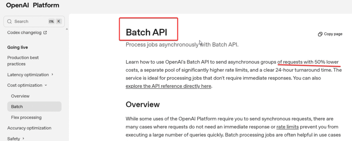Click the sidebar scrollbar up arrow
The width and height of the screenshot is (352, 141).
tap(67, 29)
